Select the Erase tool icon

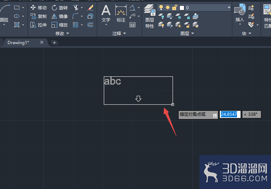(90, 8)
